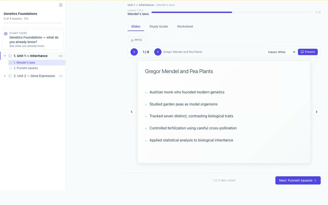Click the '1 of 3 tabs visited' text
Image resolution: width=328 pixels, height=205 pixels.
(224, 180)
